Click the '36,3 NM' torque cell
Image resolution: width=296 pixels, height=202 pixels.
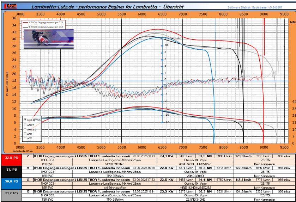coord(205,191)
